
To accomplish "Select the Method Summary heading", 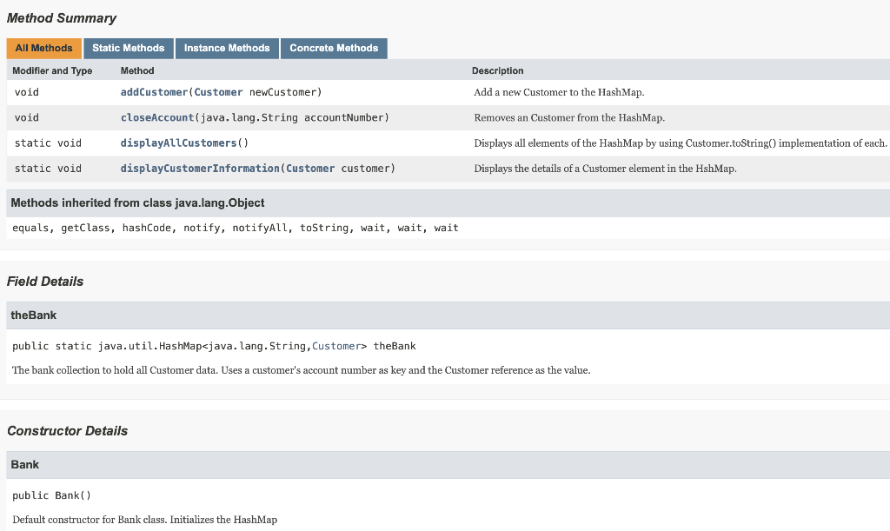I will 61,17.
